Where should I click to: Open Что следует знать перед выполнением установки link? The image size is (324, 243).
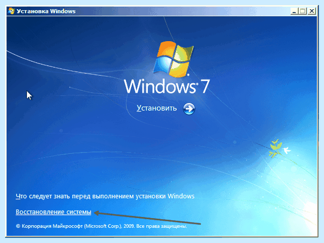pos(105,196)
